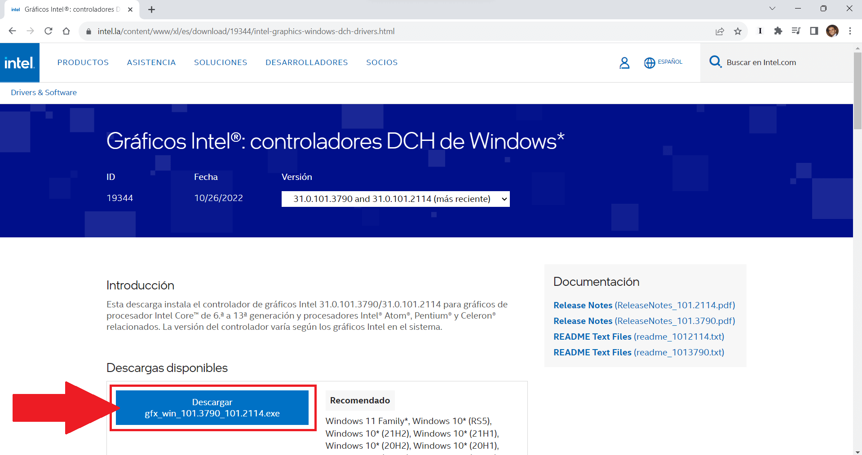Image resolution: width=862 pixels, height=455 pixels.
Task: Open the PRODUCTOS menu
Action: (83, 62)
